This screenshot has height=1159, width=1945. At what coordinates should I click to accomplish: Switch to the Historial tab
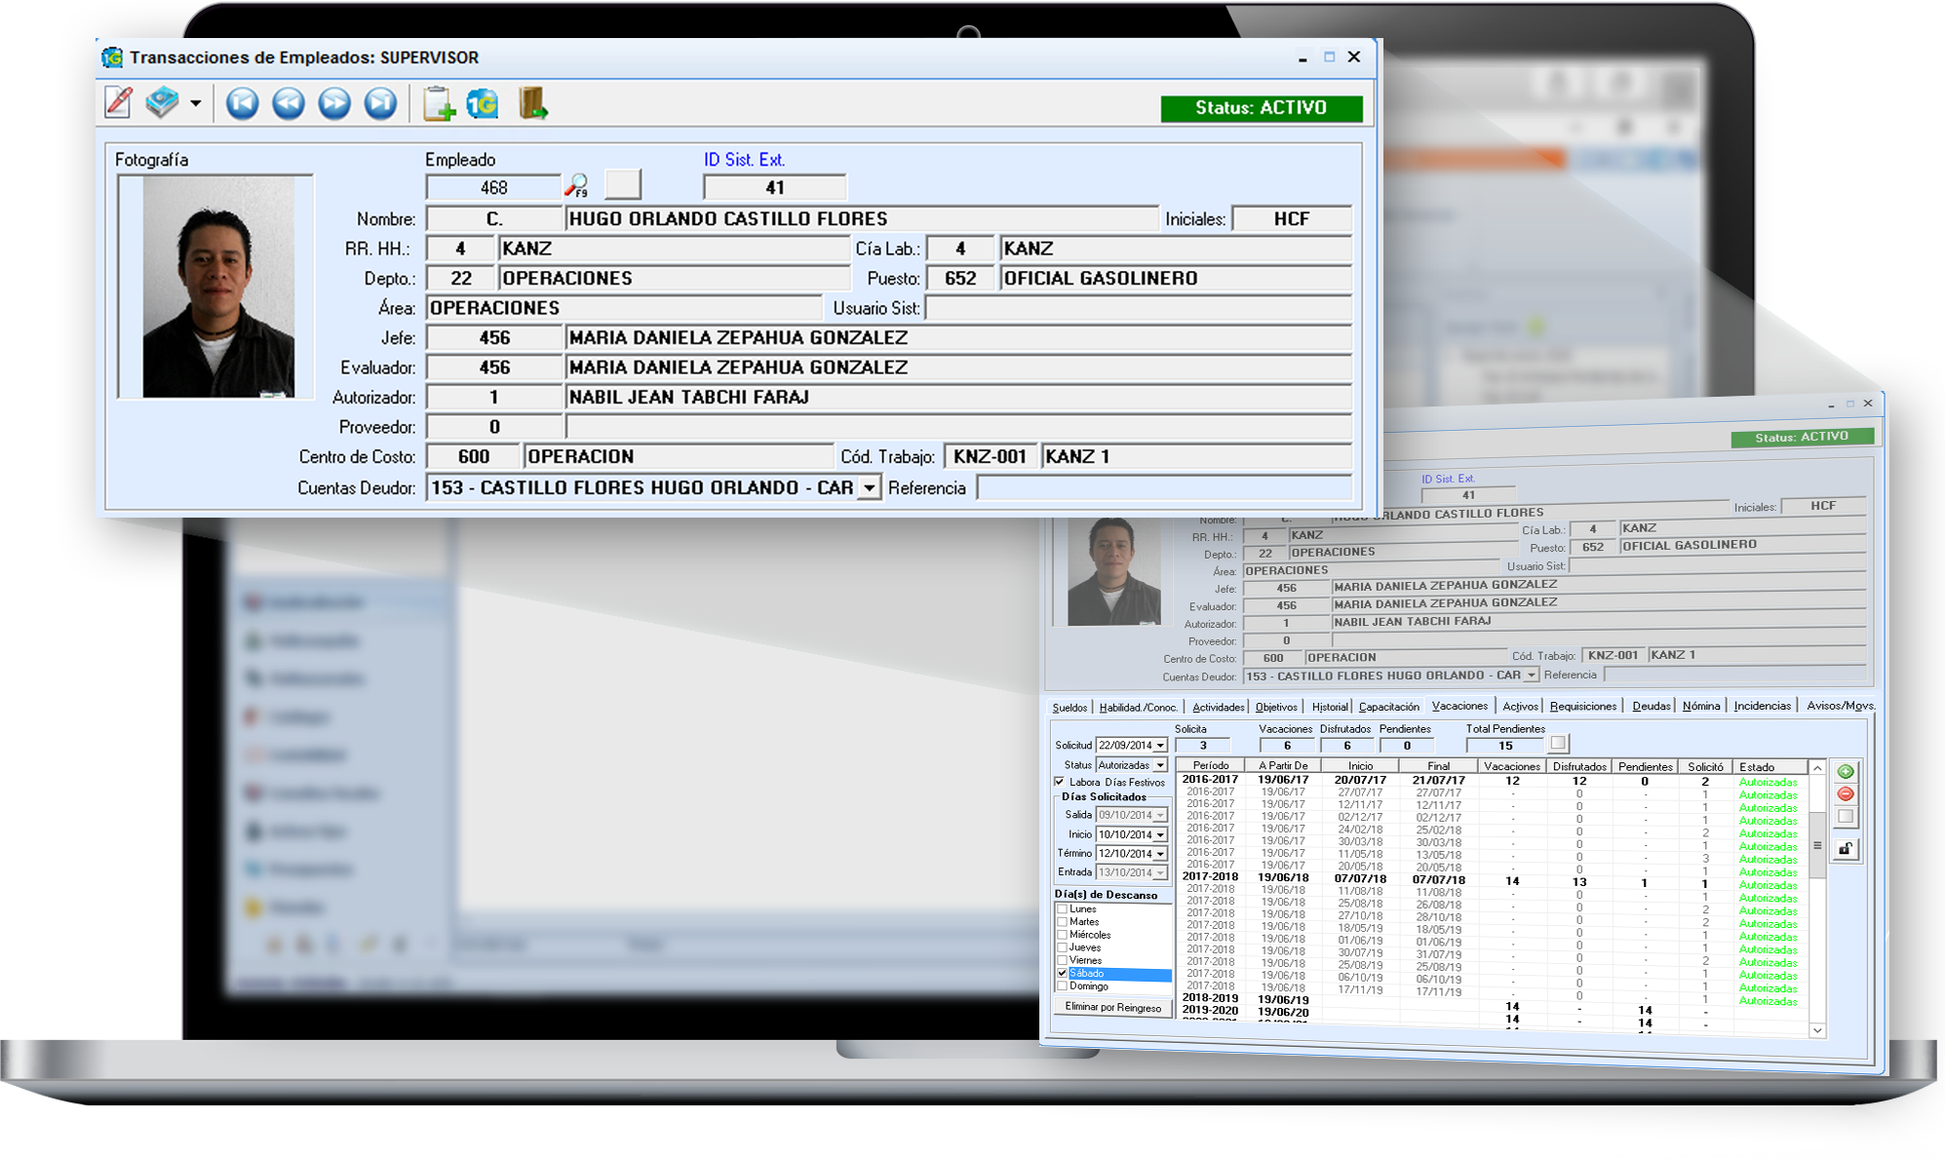[x=1330, y=708]
